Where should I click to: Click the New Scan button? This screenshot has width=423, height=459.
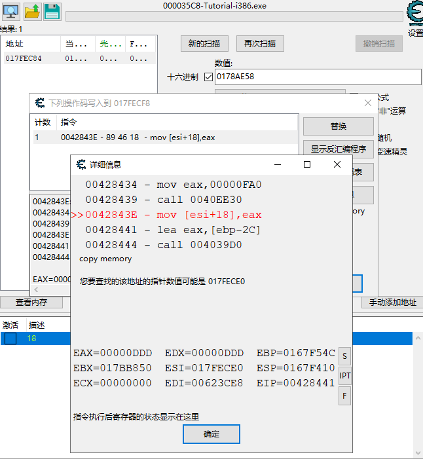(204, 44)
